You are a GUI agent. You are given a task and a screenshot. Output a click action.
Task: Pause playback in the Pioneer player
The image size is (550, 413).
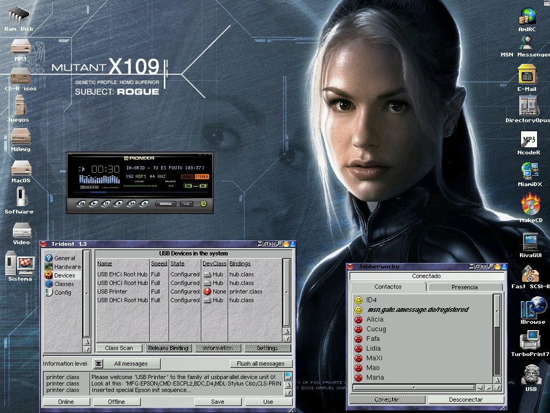(x=106, y=203)
